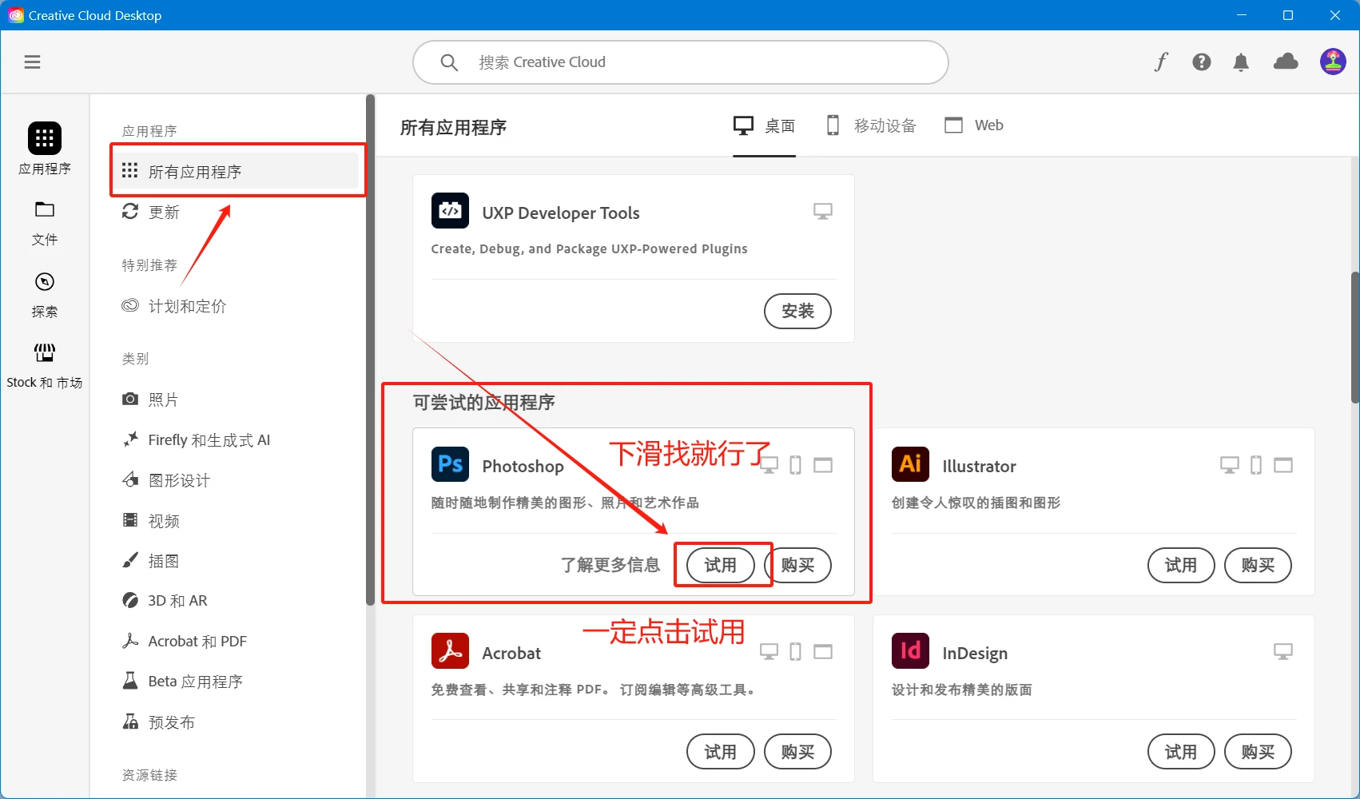Click the UXP Developer Tools icon
Screen dimensions: 1360x799
click(450, 211)
